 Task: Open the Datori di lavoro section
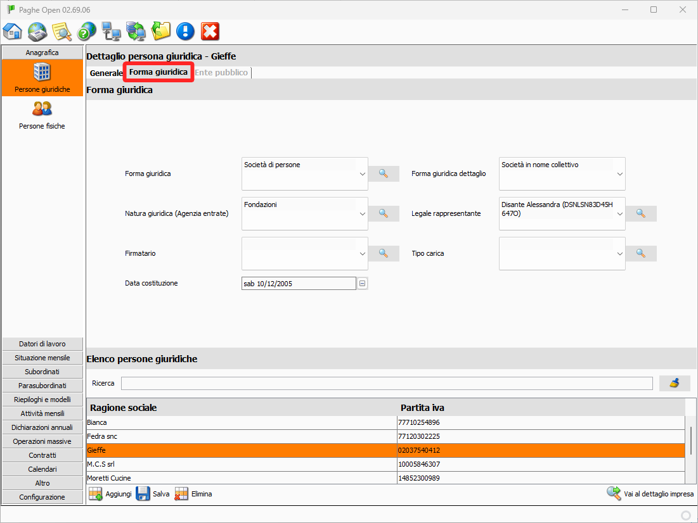(42, 344)
